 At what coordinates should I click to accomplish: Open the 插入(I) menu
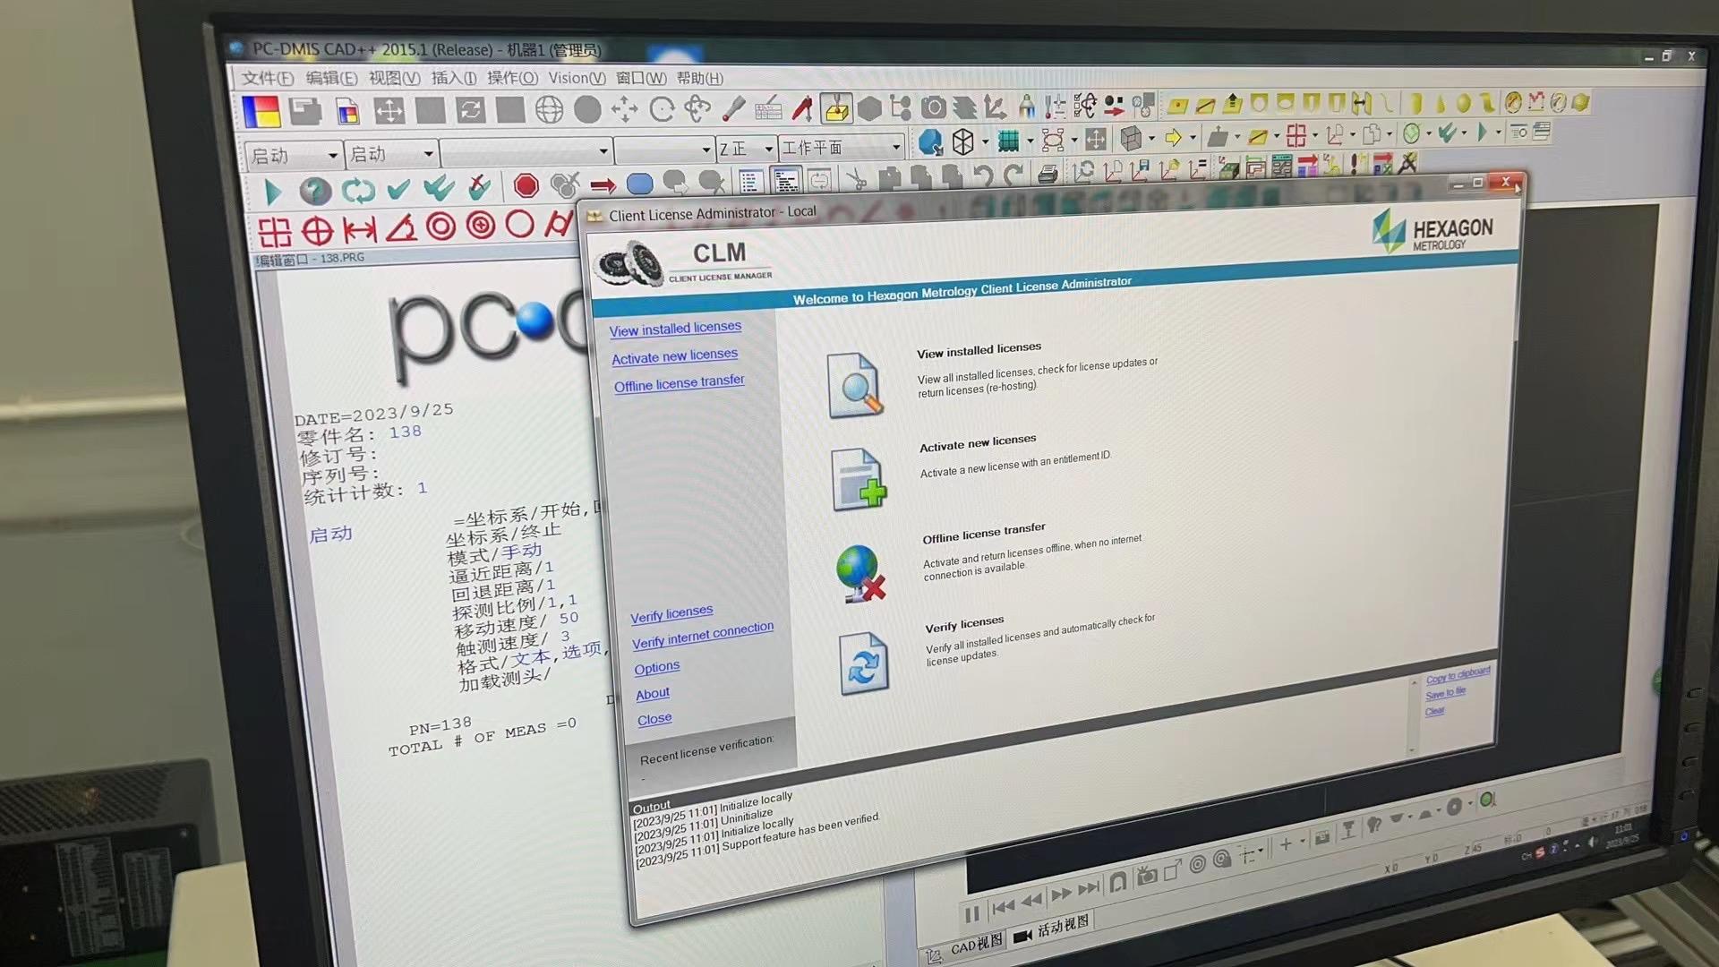pyautogui.click(x=453, y=79)
